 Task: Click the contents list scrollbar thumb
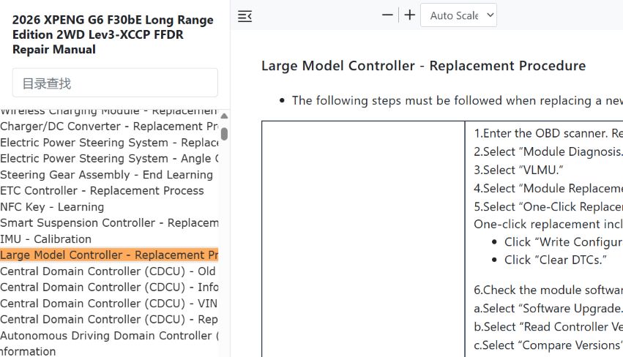pos(224,134)
